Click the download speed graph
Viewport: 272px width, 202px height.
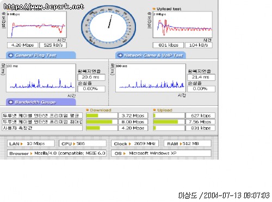coord(37,24)
